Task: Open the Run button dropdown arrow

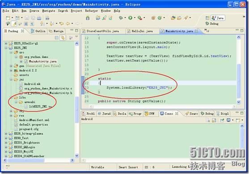Action: coord(135,18)
